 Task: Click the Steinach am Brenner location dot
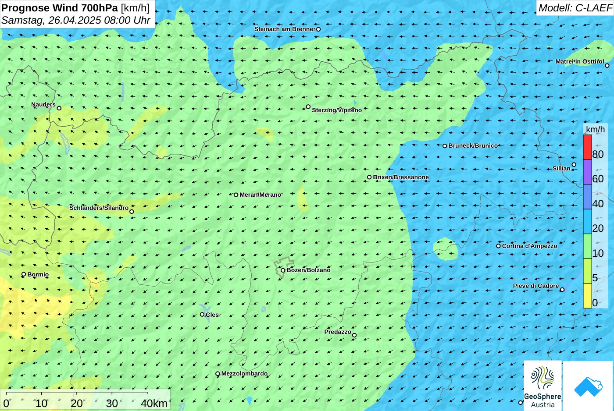point(318,29)
